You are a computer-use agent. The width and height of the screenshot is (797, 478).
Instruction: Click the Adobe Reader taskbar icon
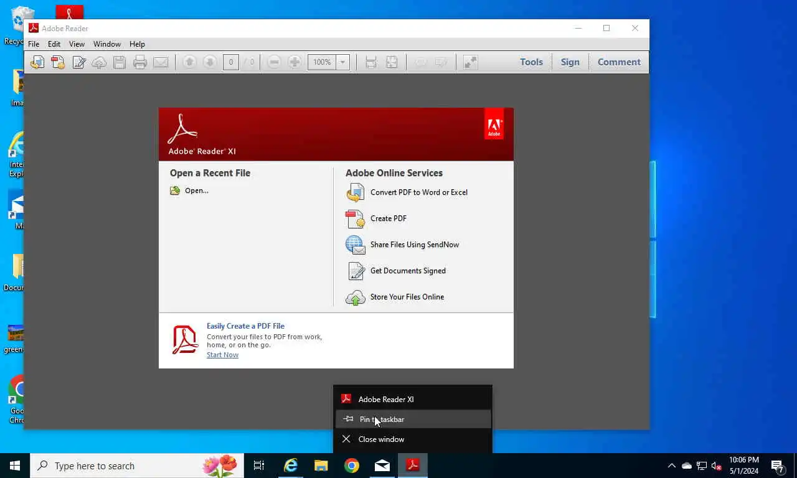click(x=413, y=466)
